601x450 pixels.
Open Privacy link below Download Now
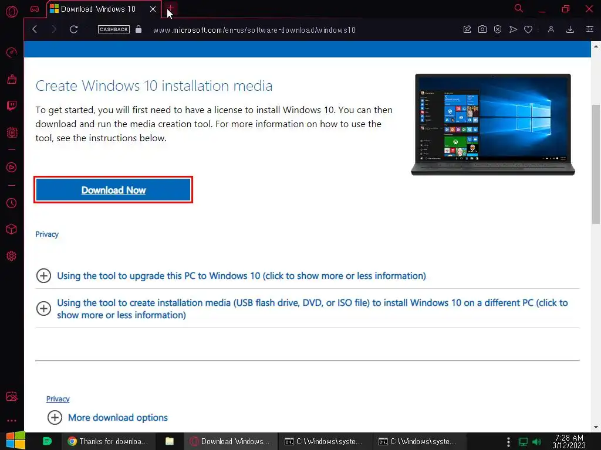[47, 234]
